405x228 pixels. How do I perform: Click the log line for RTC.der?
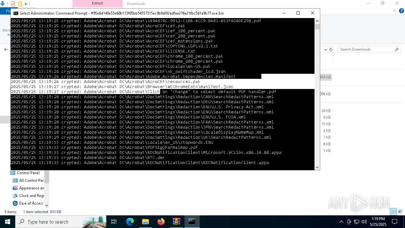(88, 158)
